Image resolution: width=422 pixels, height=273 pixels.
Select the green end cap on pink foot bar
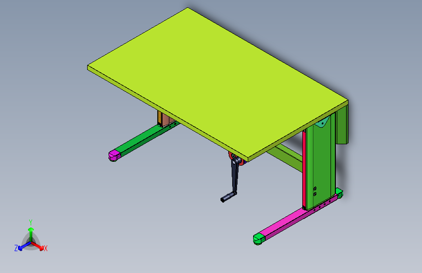pos(259,239)
